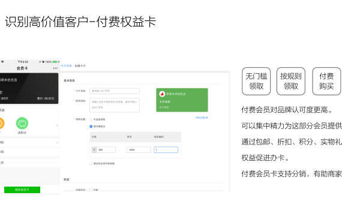The height and width of the screenshot is (216, 342).
Task: Tap the battery indicator in phone status bar
Action: tap(55, 62)
